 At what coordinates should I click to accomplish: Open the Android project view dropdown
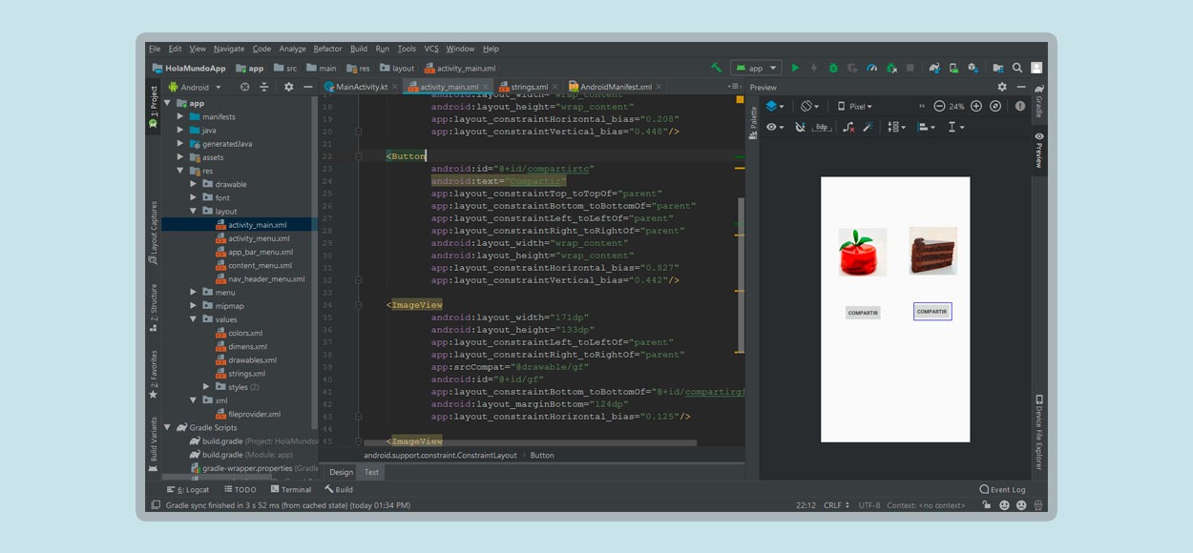pyautogui.click(x=195, y=87)
